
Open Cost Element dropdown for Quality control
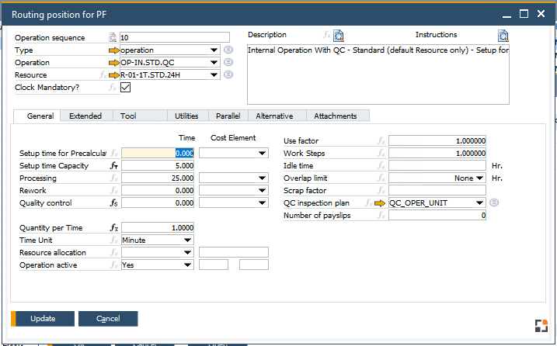[262, 203]
